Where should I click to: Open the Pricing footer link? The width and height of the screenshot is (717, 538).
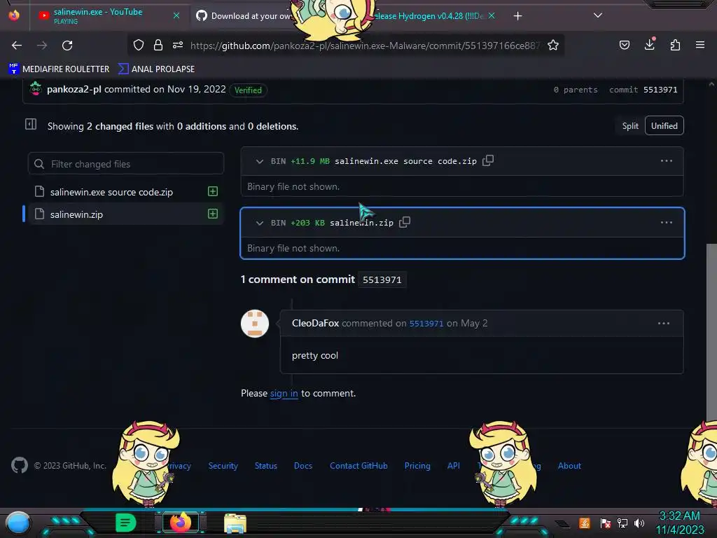pyautogui.click(x=417, y=466)
